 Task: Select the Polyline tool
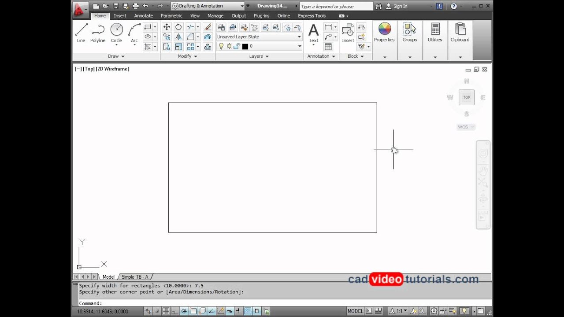[98, 33]
